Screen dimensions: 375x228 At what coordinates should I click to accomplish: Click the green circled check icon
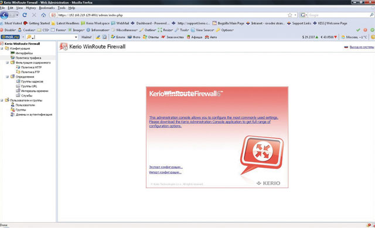(x=373, y=30)
